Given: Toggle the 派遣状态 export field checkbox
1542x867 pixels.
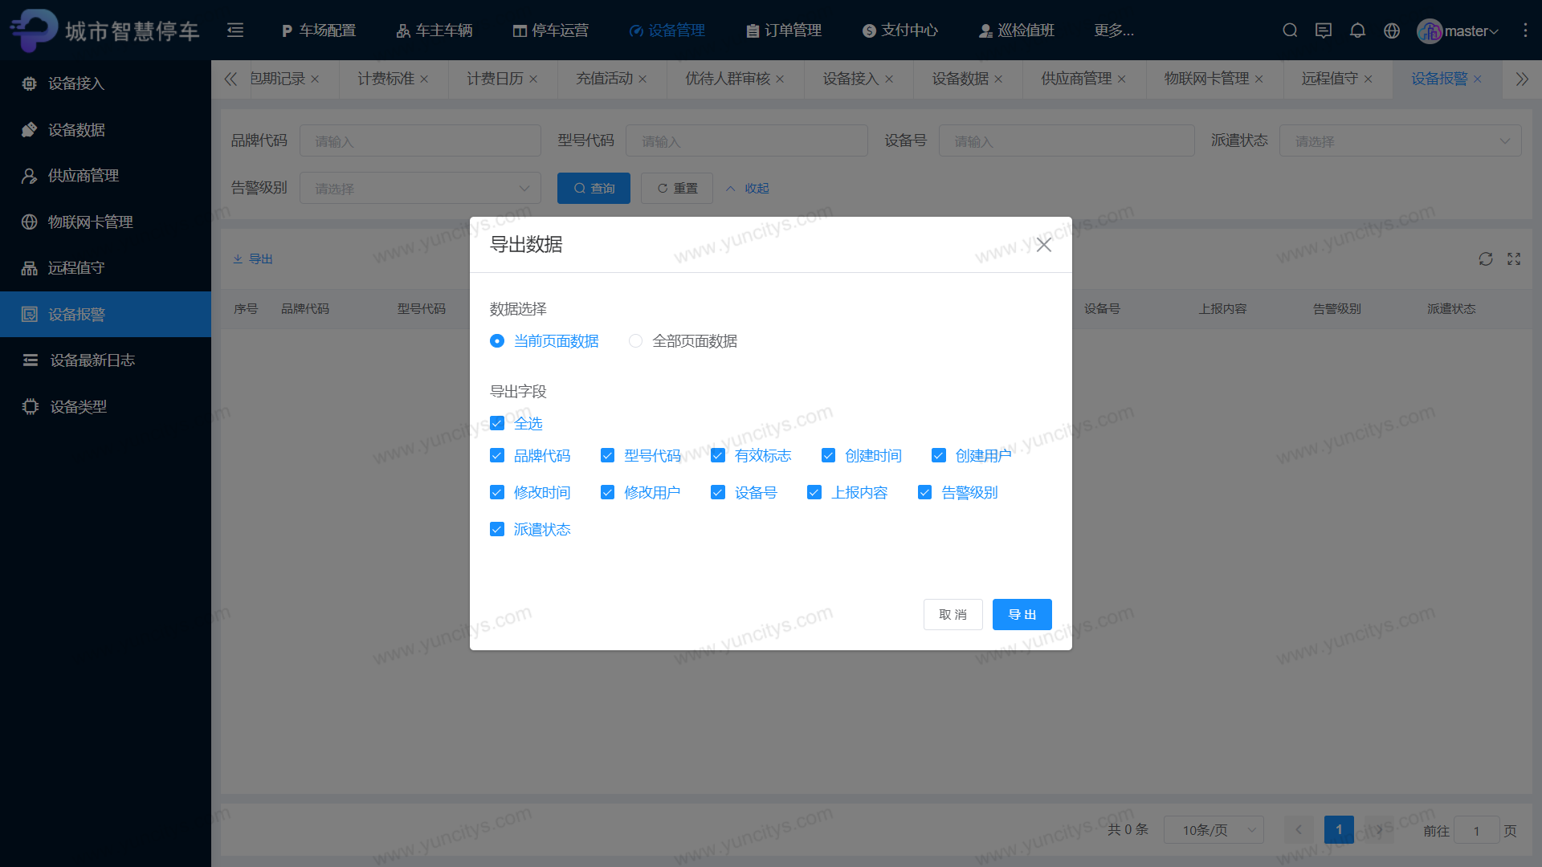Looking at the screenshot, I should point(497,530).
